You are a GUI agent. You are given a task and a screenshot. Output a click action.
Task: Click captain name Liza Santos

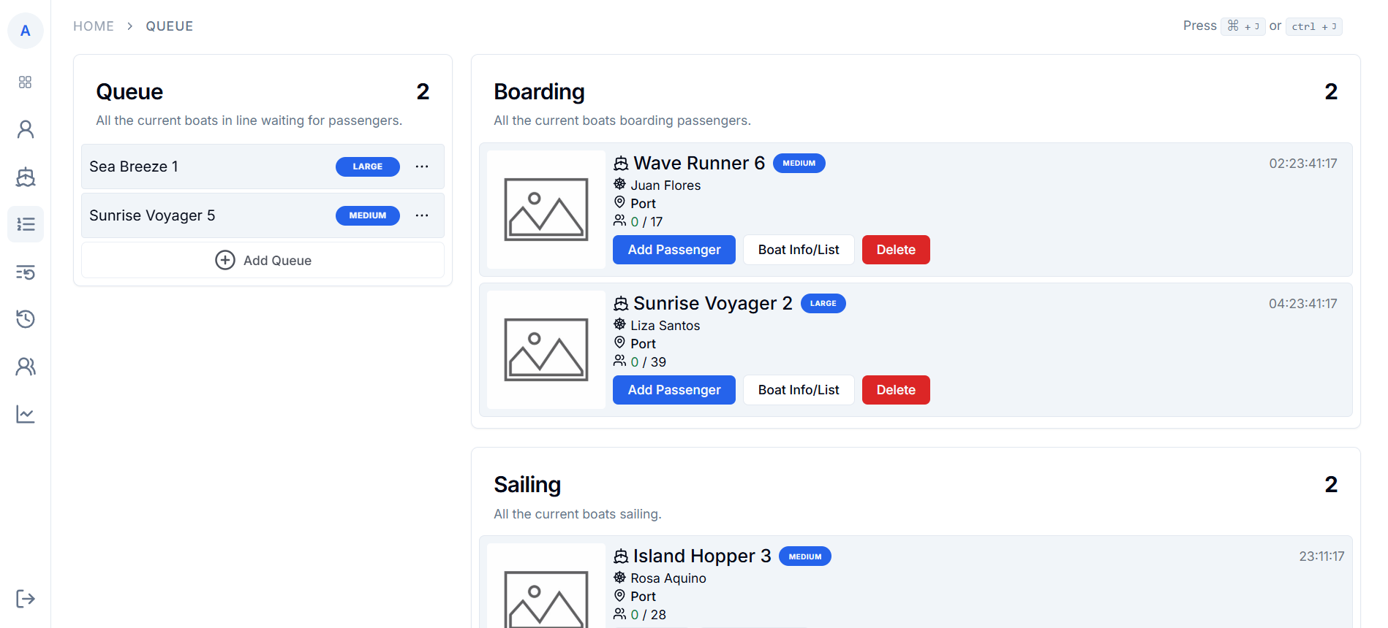pyautogui.click(x=665, y=326)
